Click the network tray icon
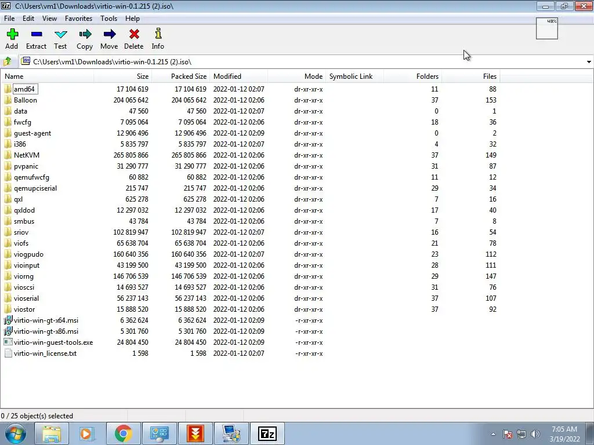 pos(521,434)
